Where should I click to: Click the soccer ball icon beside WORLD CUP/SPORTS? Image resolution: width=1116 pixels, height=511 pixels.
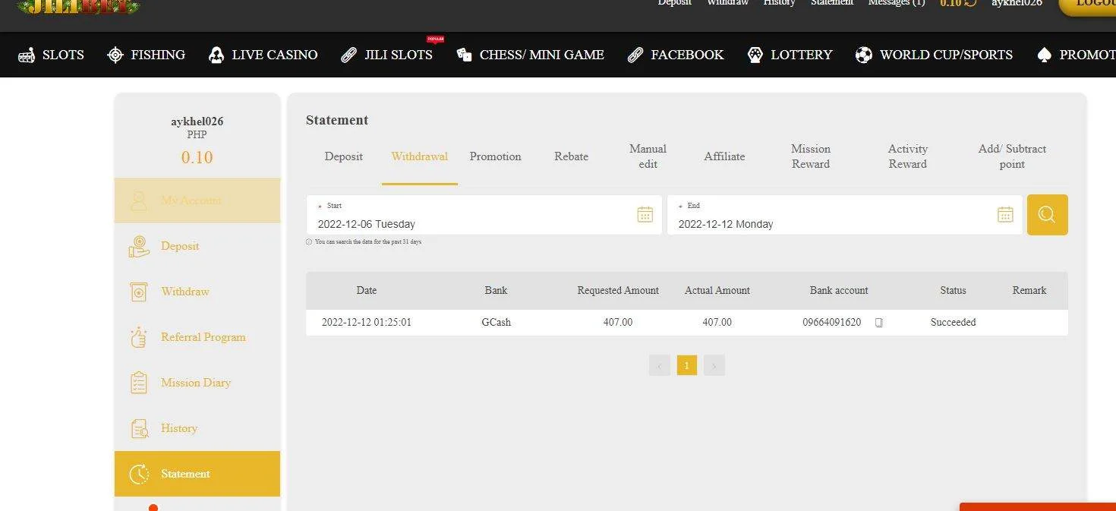click(x=863, y=55)
